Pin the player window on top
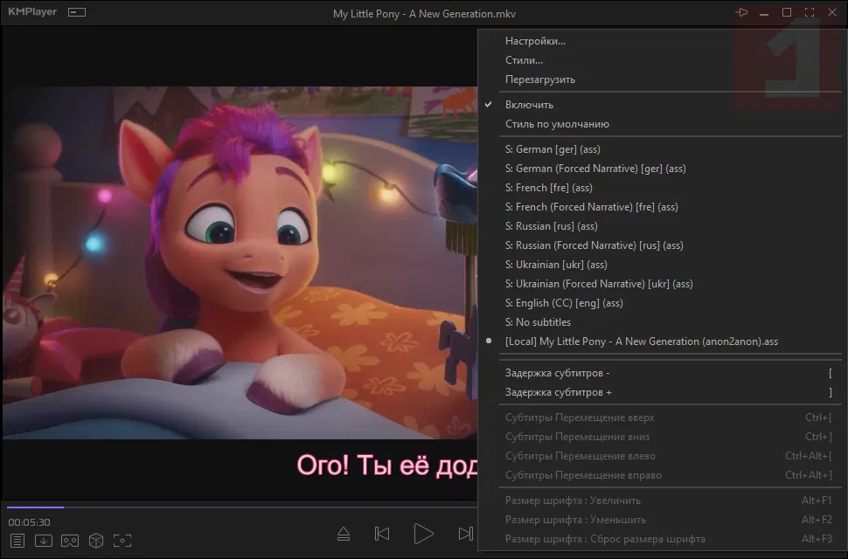 (741, 12)
